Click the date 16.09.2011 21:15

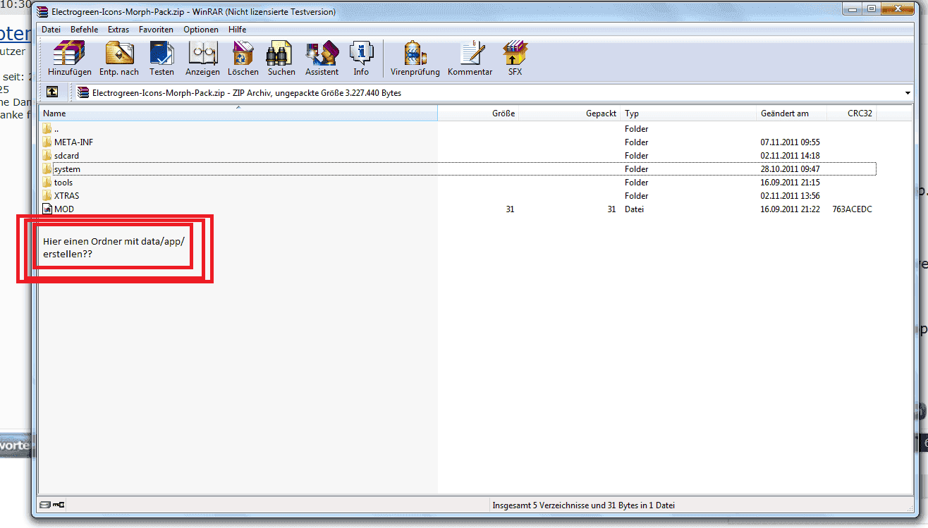[x=790, y=182]
